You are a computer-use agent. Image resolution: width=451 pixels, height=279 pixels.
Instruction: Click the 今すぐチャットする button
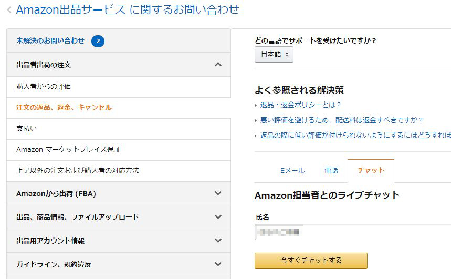[x=311, y=261]
